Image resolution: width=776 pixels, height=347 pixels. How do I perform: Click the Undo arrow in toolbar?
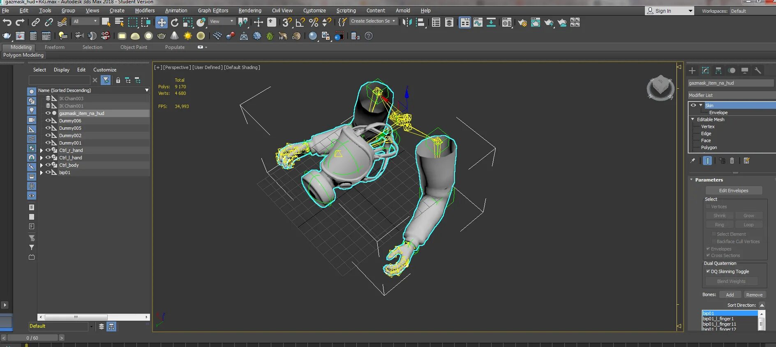click(7, 23)
